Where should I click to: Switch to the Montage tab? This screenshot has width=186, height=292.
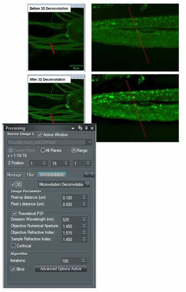click(14, 175)
